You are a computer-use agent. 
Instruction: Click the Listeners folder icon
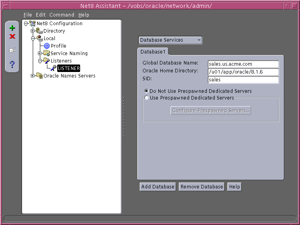point(47,61)
